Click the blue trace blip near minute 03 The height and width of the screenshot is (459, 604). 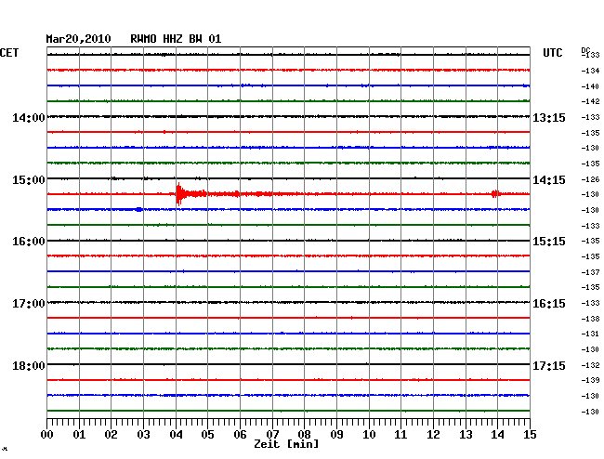pos(139,209)
